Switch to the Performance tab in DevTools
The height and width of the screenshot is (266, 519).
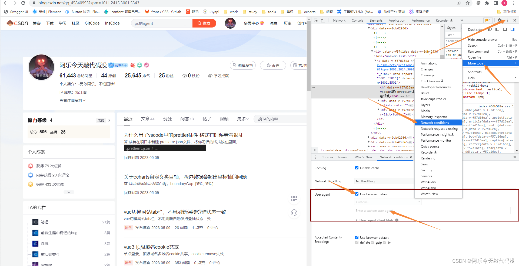(420, 20)
